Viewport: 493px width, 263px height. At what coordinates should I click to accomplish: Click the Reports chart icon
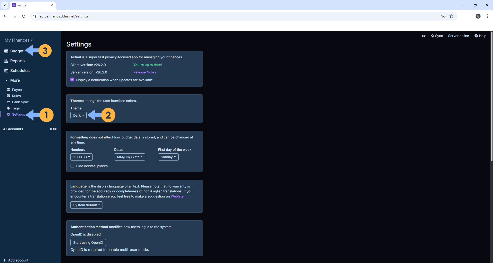6,61
